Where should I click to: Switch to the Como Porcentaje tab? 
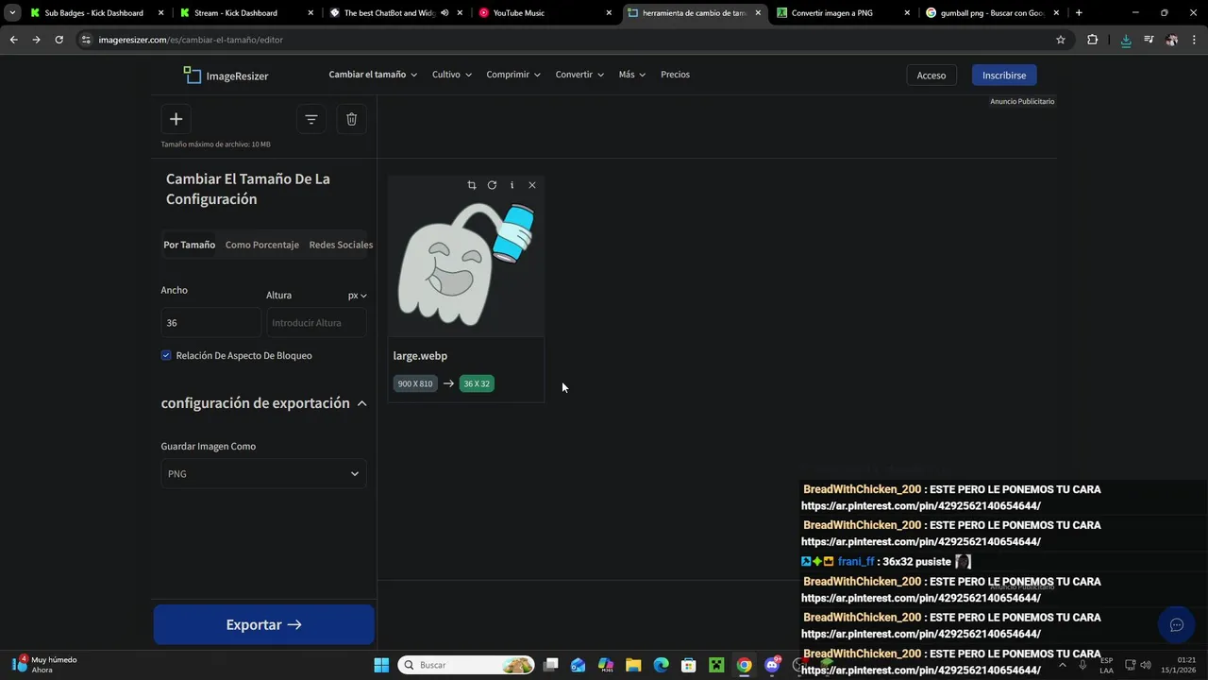coord(262,245)
